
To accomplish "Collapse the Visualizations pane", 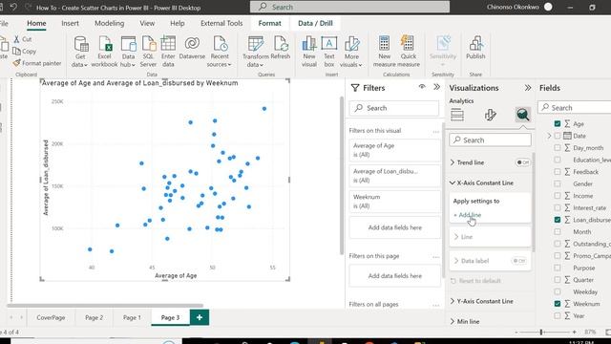I will click(528, 88).
